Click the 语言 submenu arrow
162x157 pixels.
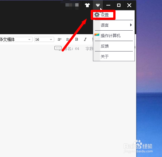pyautogui.click(x=131, y=25)
